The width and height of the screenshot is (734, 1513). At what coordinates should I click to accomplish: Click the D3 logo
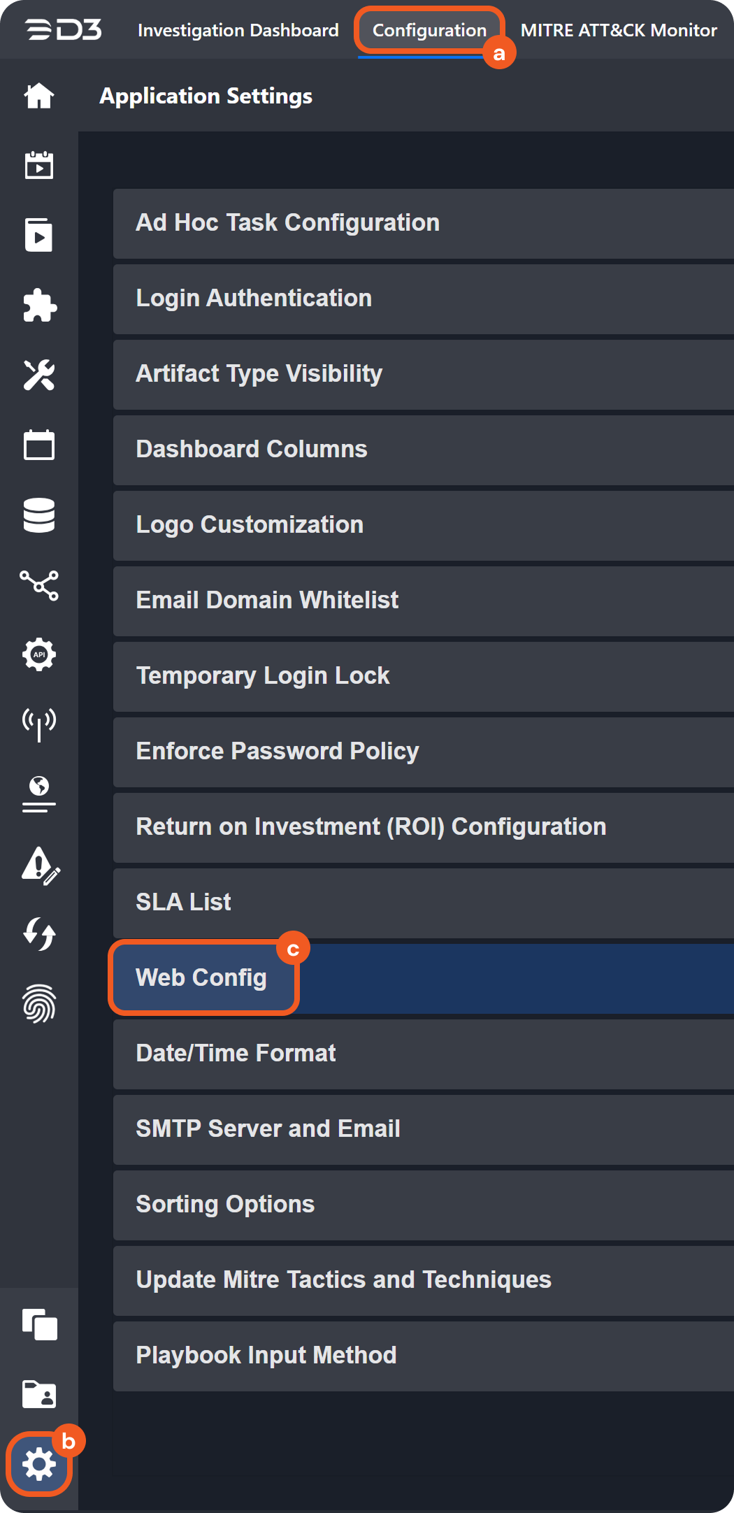pos(64,30)
